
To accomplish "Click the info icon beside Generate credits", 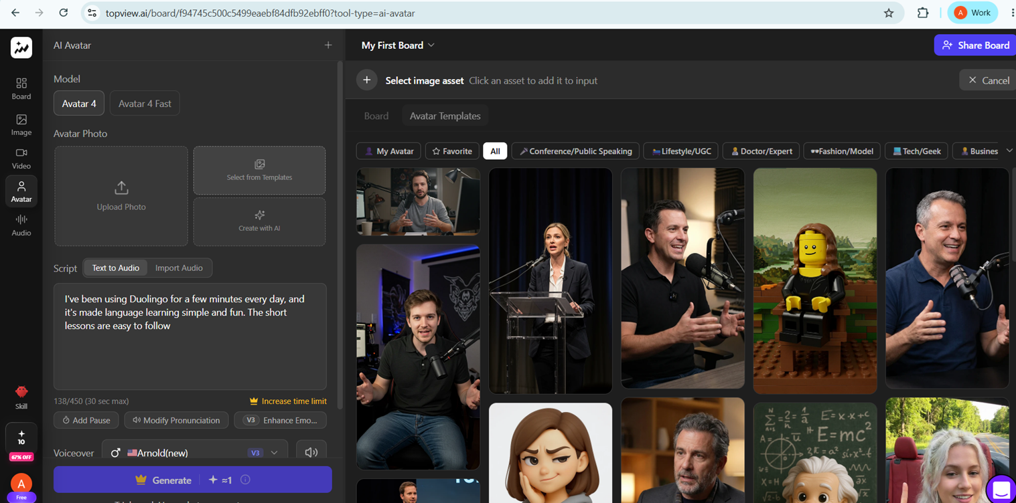I will (245, 480).
